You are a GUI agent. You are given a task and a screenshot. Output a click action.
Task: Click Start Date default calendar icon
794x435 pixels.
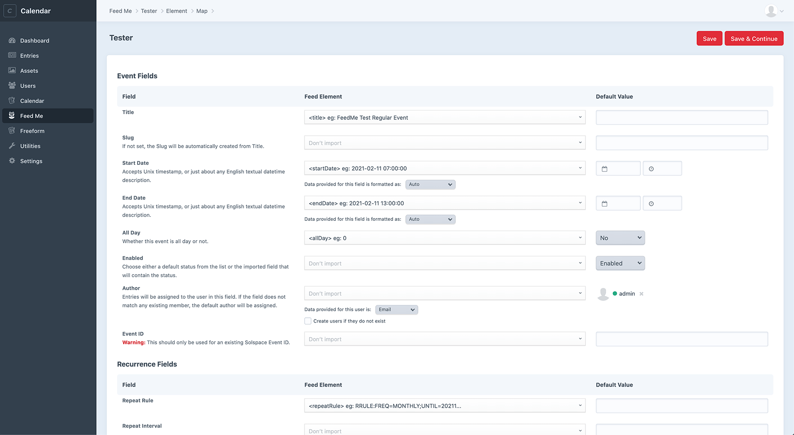(605, 169)
